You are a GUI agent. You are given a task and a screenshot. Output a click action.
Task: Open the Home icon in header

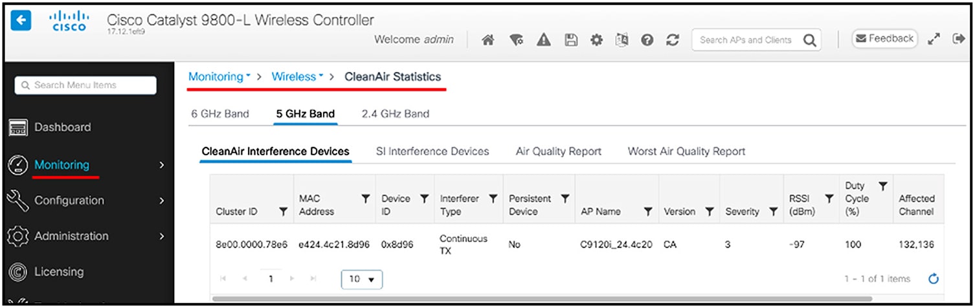(x=489, y=40)
